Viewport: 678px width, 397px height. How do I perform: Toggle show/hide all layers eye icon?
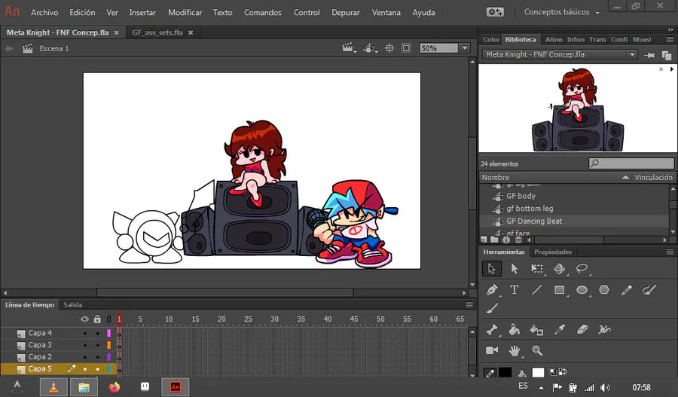(x=84, y=319)
